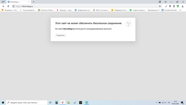Click the 'Подробнее' button on error page
The width and height of the screenshot is (186, 105).
60,35
